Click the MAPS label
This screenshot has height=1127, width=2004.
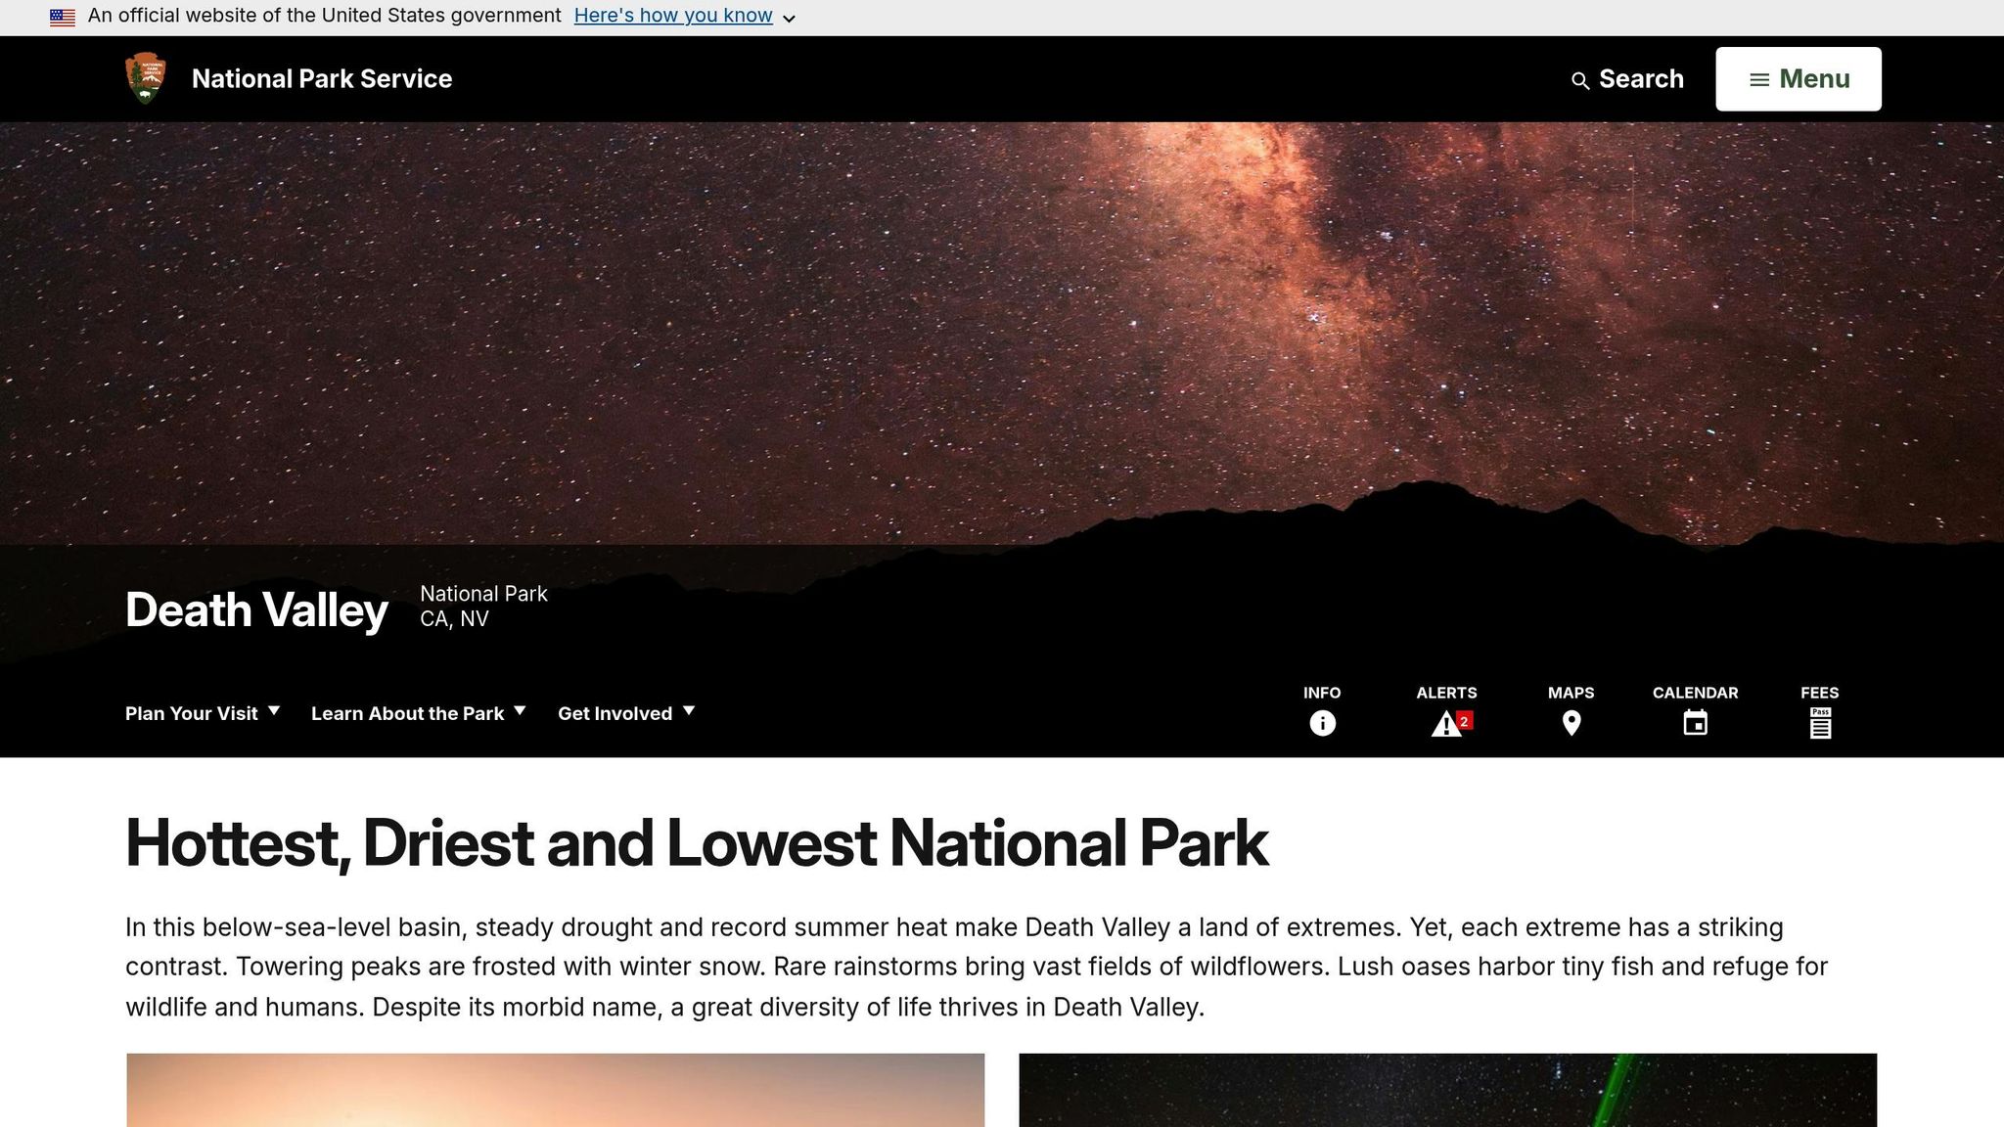(x=1571, y=693)
